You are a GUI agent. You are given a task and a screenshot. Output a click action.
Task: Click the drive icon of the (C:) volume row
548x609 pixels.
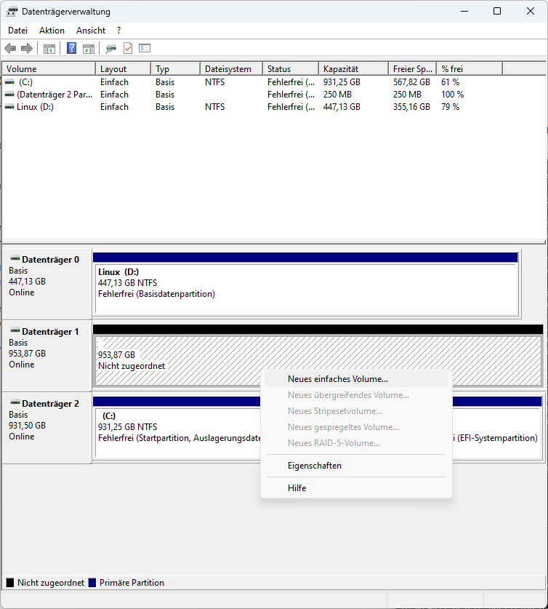point(9,82)
